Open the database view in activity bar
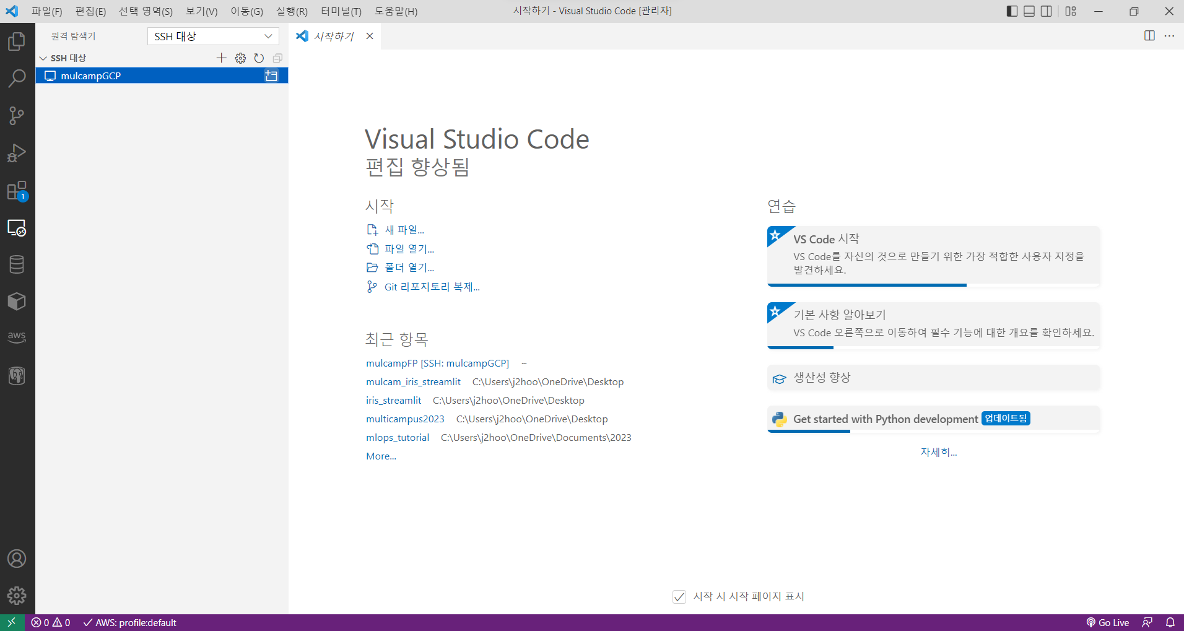 click(x=17, y=264)
